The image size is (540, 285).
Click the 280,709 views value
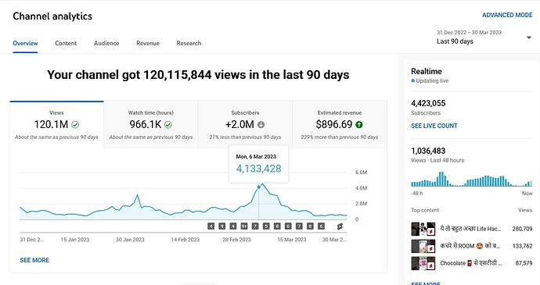pyautogui.click(x=522, y=229)
